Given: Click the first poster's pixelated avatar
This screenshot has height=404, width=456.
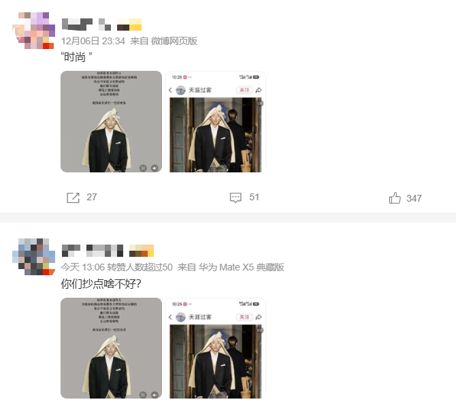Looking at the screenshot, I should pos(34,31).
